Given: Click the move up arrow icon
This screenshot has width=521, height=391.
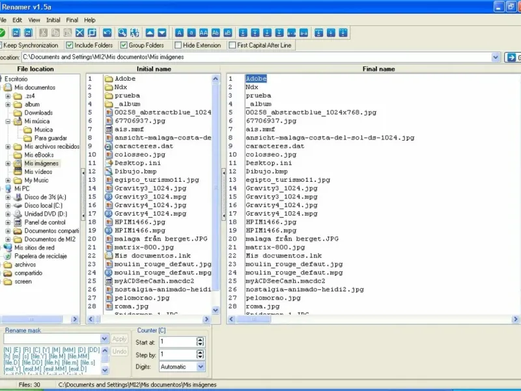Looking at the screenshot, I should [150, 33].
